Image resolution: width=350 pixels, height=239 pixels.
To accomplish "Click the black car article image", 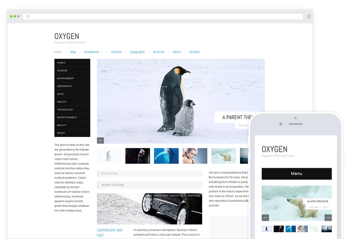I will point(149,209).
